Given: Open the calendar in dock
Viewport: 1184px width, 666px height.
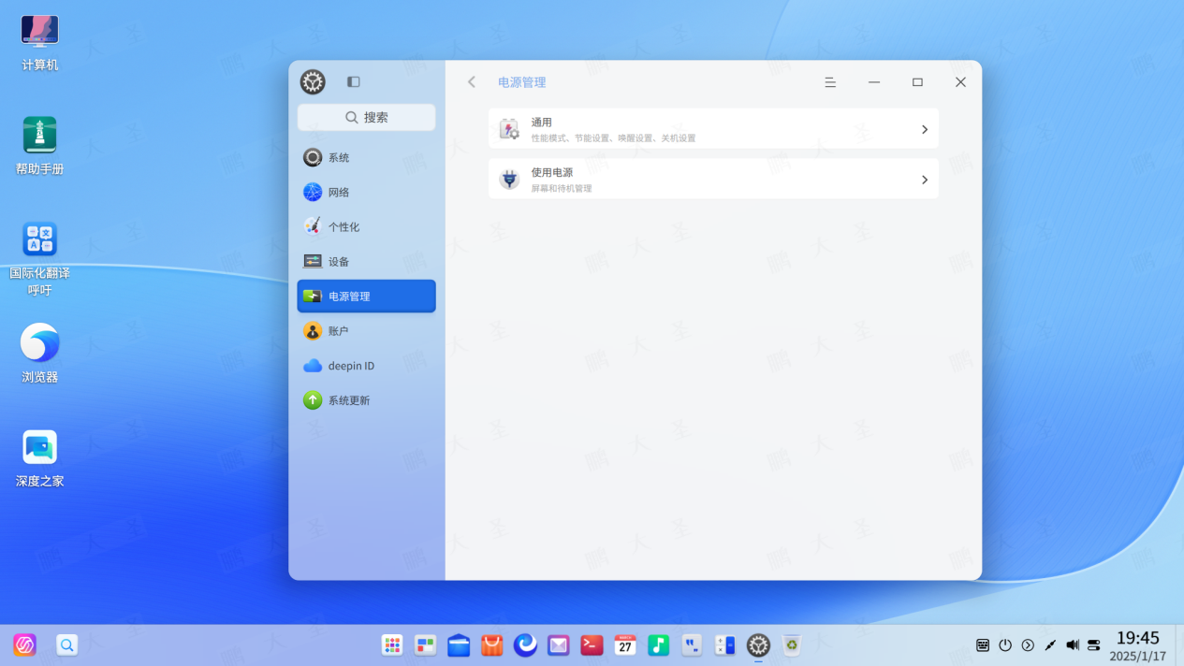Looking at the screenshot, I should pos(625,644).
